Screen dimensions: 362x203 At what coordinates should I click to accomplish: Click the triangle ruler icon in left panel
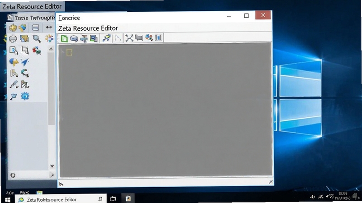coord(25,84)
